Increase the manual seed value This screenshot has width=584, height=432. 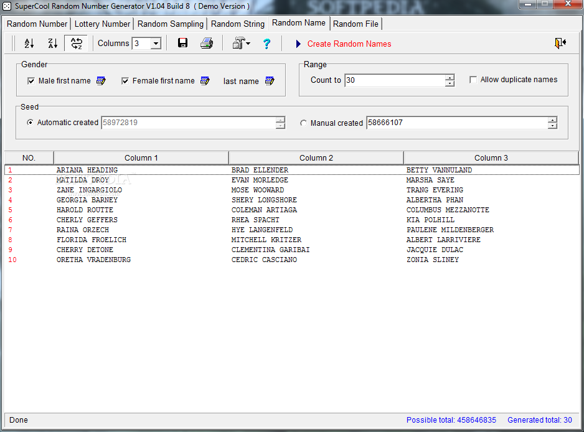[552, 120]
